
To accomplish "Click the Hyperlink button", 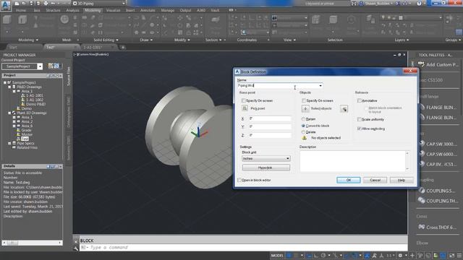I will pos(266,168).
